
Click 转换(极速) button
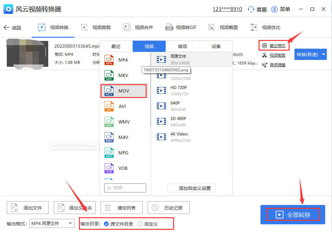coord(307,54)
